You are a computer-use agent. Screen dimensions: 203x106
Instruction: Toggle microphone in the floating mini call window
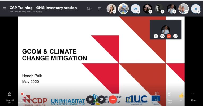pyautogui.click(x=156, y=36)
